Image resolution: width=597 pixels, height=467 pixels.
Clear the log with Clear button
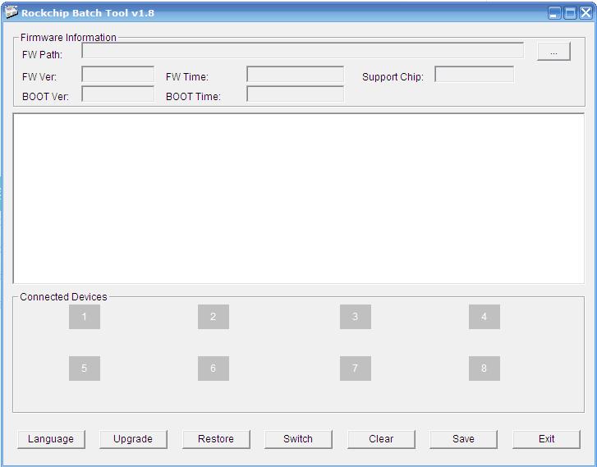click(381, 439)
